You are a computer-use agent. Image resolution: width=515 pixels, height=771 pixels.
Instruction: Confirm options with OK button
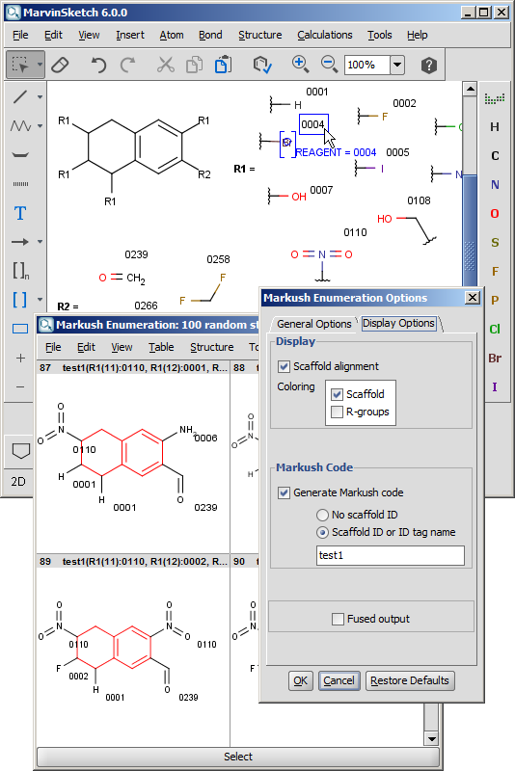coord(300,680)
